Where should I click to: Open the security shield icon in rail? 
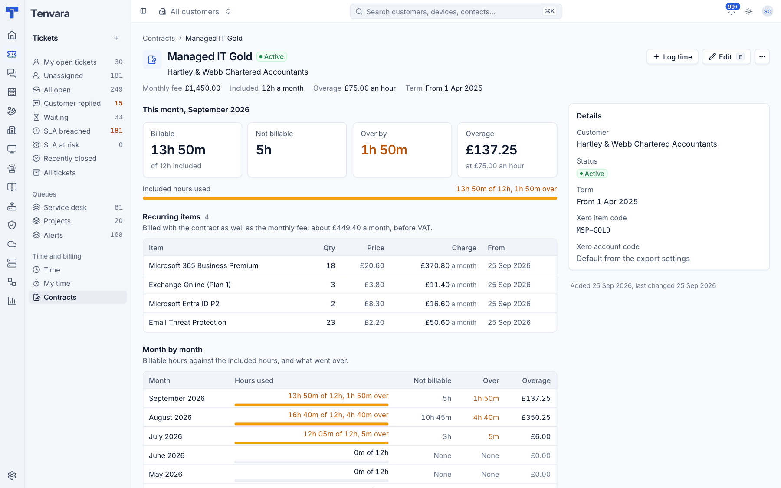[12, 225]
